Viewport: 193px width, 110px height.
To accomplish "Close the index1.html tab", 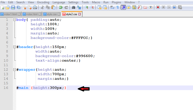I will click(x=19, y=14).
